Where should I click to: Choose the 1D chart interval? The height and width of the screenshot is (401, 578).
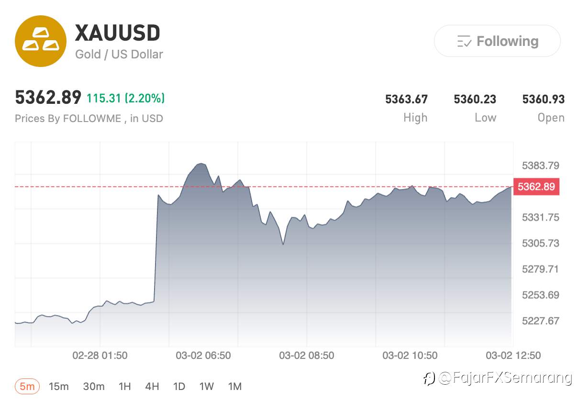click(179, 386)
